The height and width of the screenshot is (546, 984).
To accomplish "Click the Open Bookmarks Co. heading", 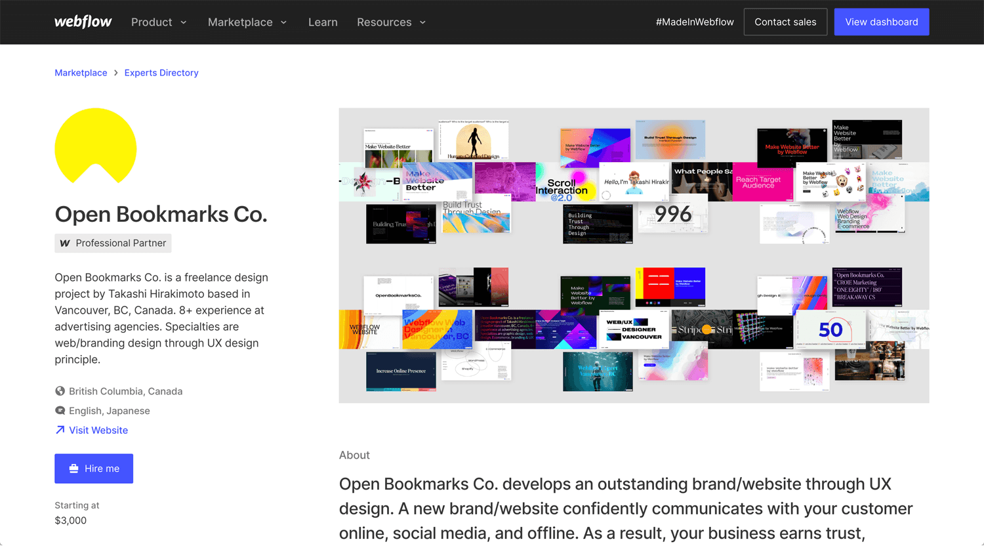I will (161, 214).
